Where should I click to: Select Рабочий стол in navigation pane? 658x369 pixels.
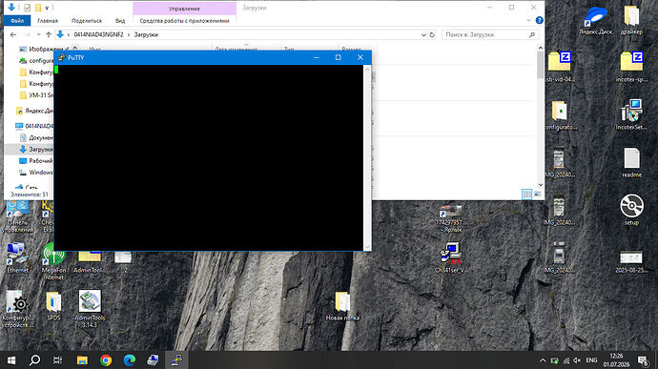[36, 161]
